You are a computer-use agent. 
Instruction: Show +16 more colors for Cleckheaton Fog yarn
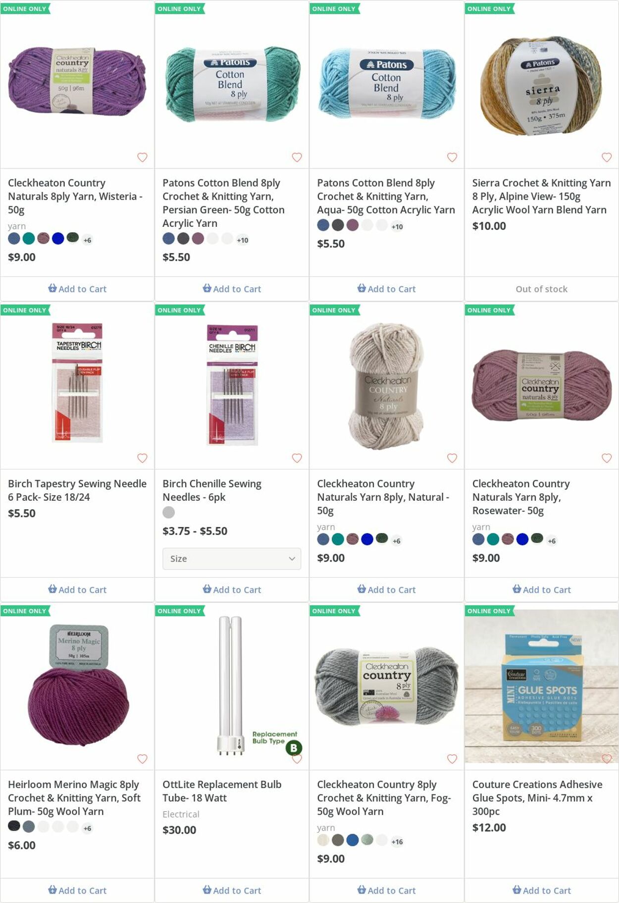point(397,841)
